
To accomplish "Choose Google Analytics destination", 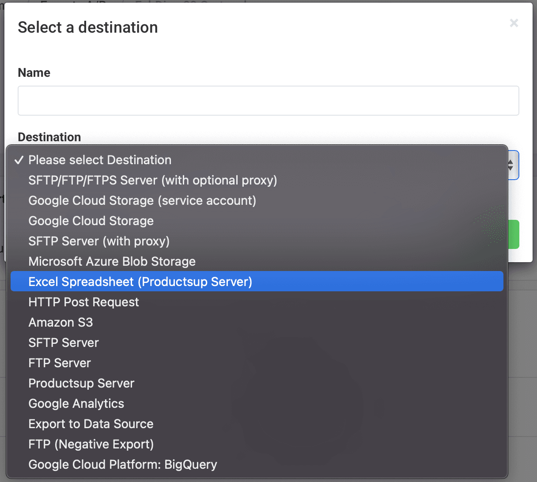I will tap(76, 403).
